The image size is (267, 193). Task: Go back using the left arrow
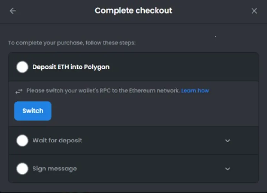pyautogui.click(x=13, y=11)
